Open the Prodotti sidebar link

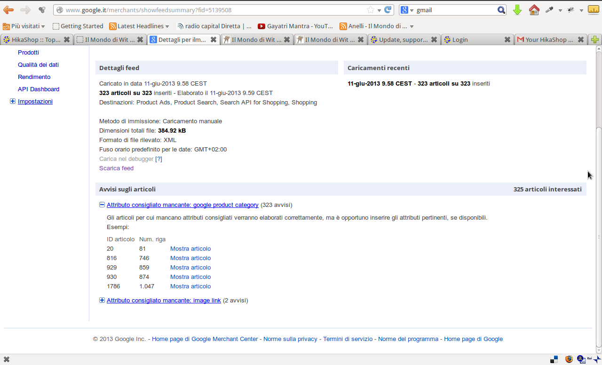pyautogui.click(x=28, y=52)
